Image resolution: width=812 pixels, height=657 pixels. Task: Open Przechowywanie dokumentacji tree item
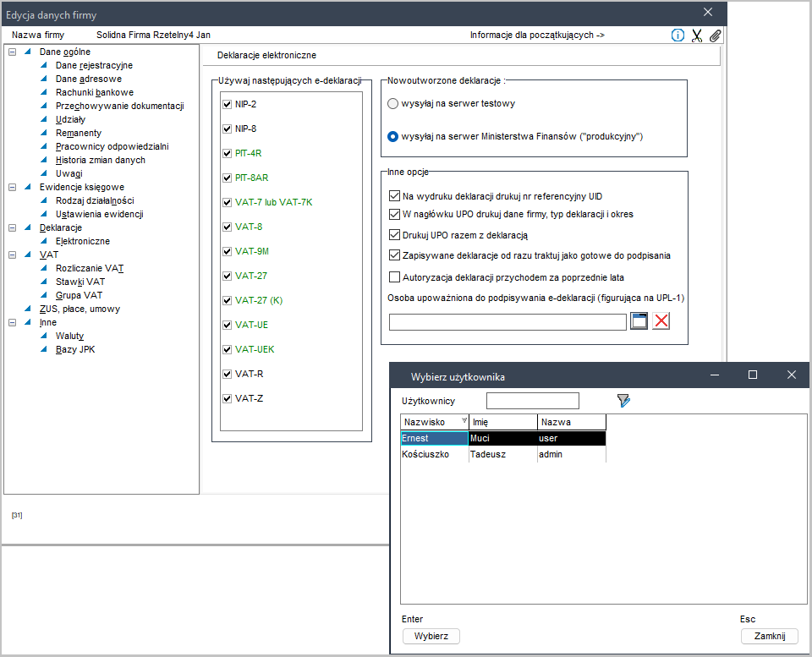click(x=119, y=106)
